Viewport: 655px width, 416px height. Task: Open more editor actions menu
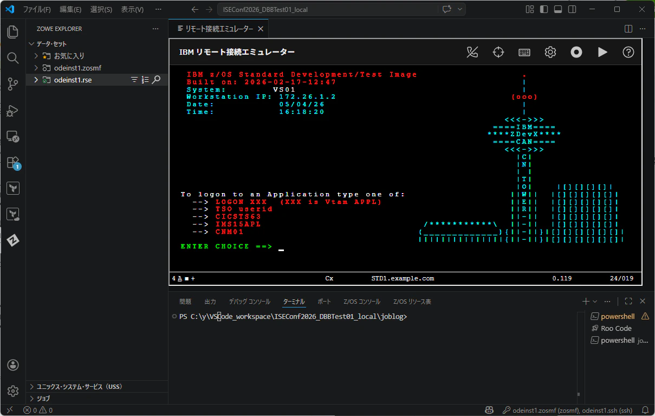[x=643, y=29]
